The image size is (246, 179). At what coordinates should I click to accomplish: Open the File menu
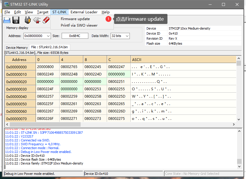(x=7, y=12)
